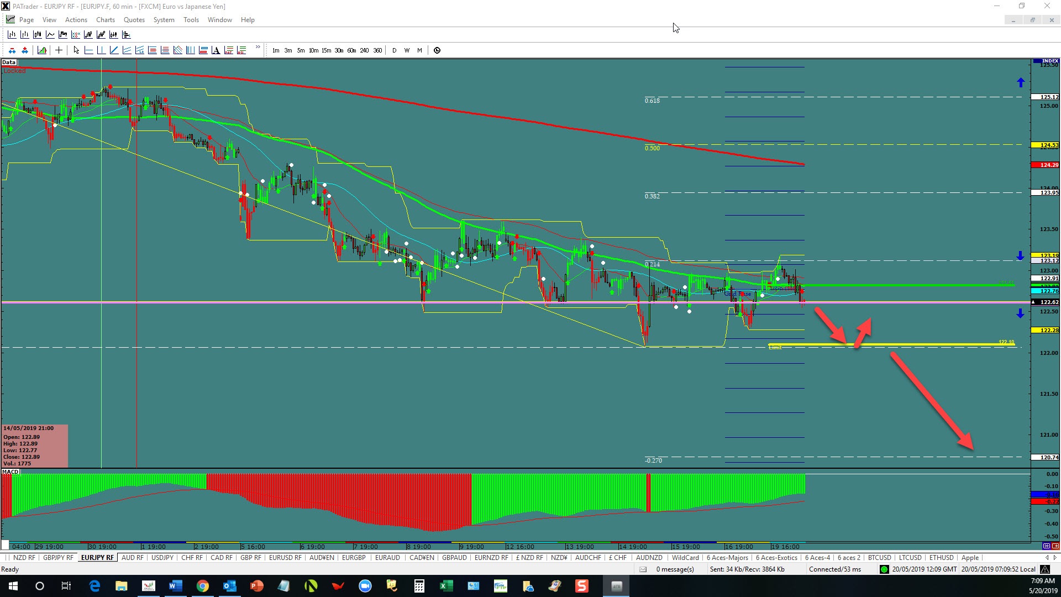This screenshot has height=597, width=1061.
Task: Select the horizontal volume profile chart icon
Action: (127, 34)
